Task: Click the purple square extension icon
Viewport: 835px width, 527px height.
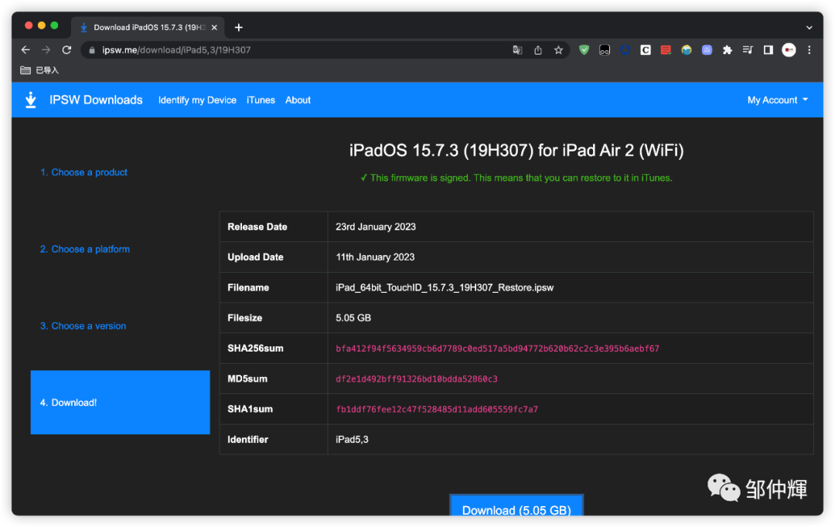Action: [707, 50]
